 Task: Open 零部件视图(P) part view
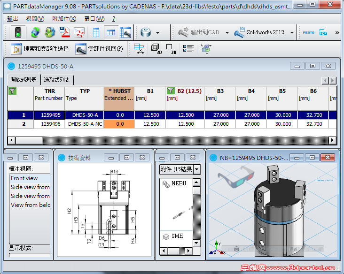point(99,49)
